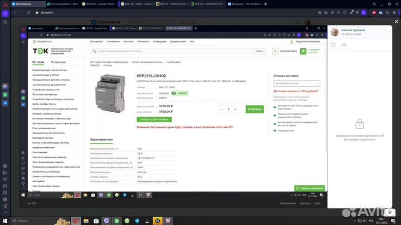Go back using outer browser back arrow
The image size is (401, 225).
(x=15, y=12)
